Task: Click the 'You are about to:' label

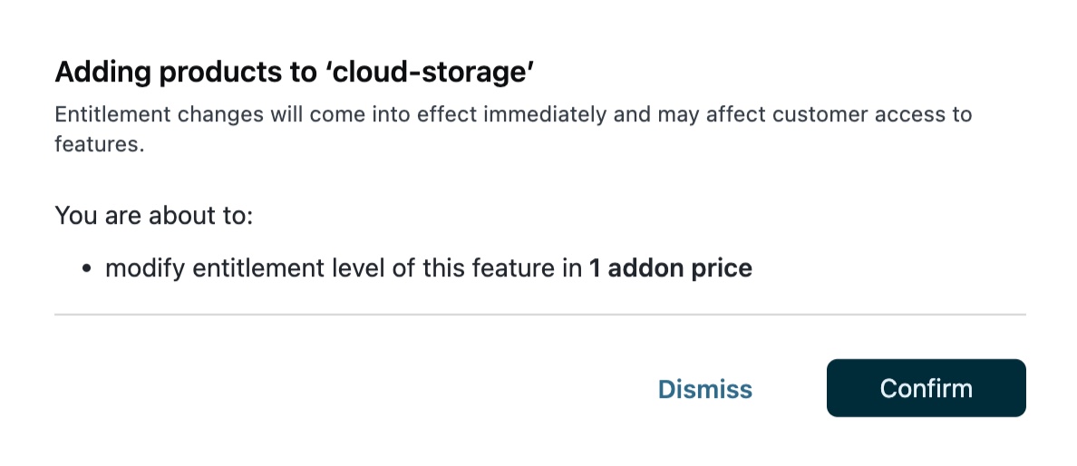Action: [x=153, y=215]
